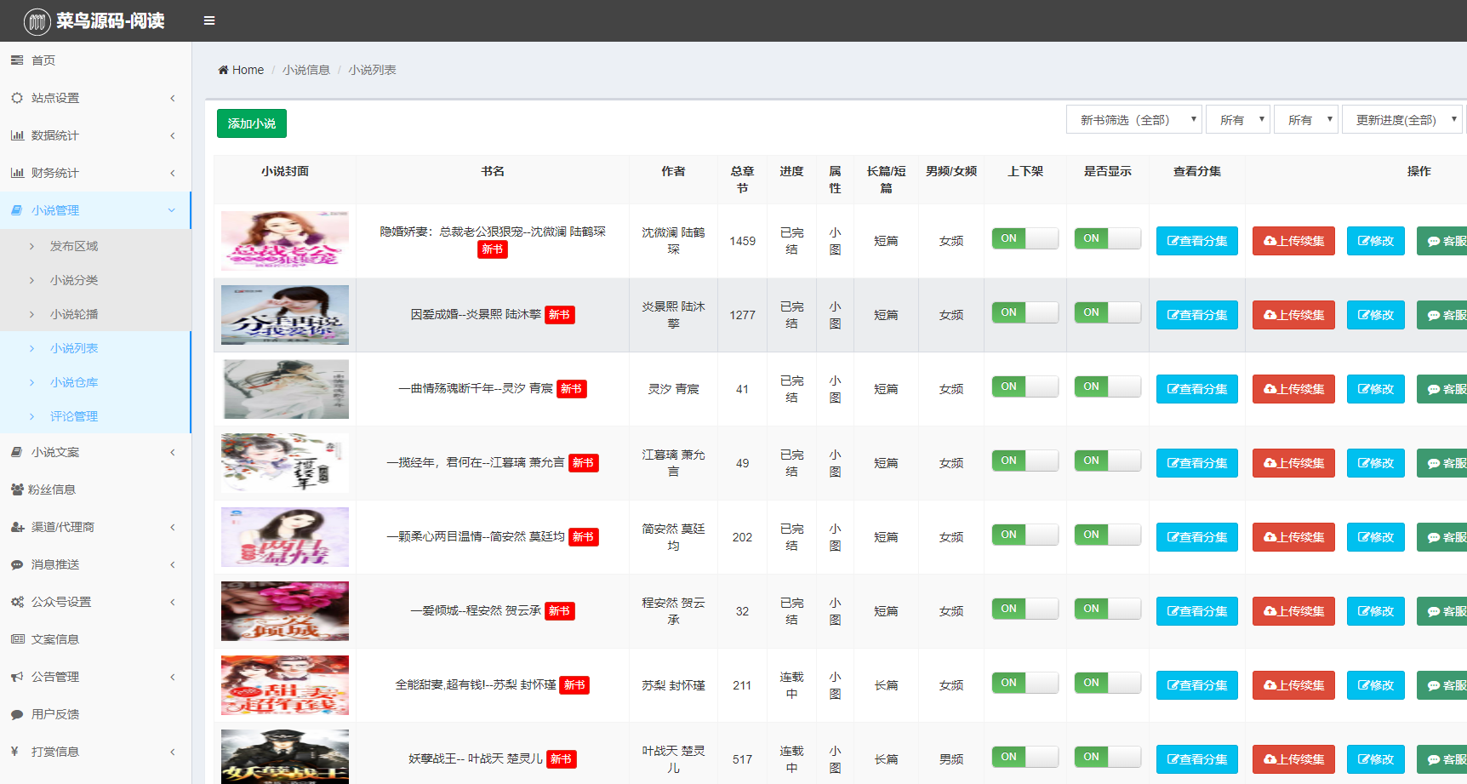Toggle 上下架 switch for 全能甜妻 row
Screen dimensions: 1467x784
point(1025,684)
